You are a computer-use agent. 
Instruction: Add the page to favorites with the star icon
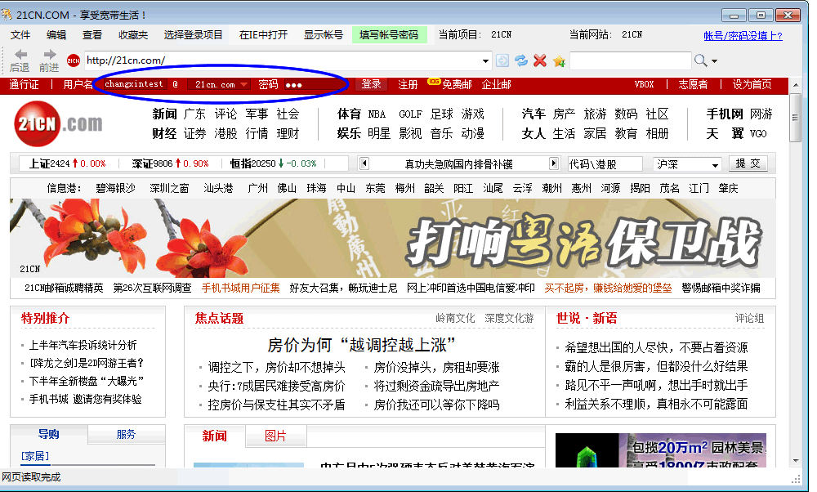[x=559, y=61]
